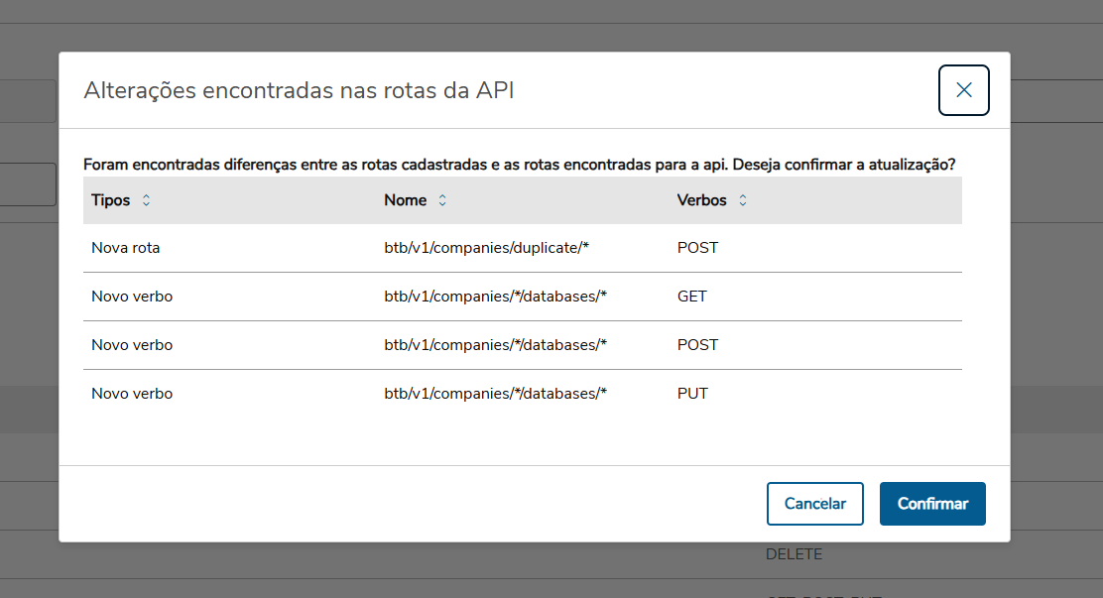The width and height of the screenshot is (1103, 598).
Task: Click the Cancelar button
Action: pos(814,504)
